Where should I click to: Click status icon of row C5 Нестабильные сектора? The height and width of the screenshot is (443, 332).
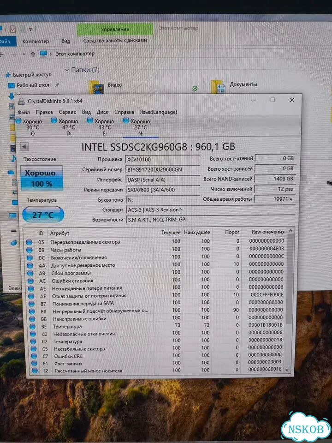(x=34, y=349)
